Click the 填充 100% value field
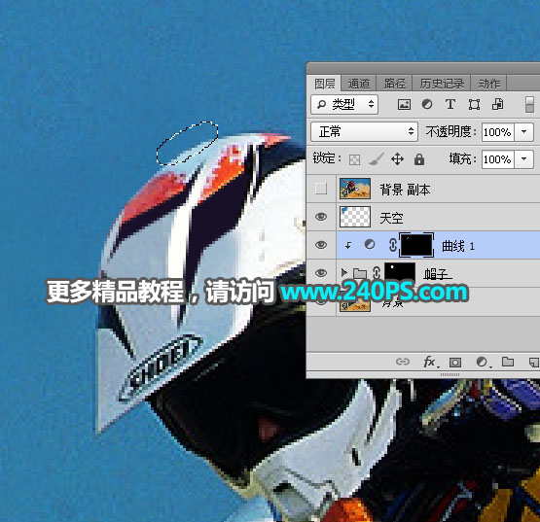This screenshot has width=540, height=522. coord(497,159)
